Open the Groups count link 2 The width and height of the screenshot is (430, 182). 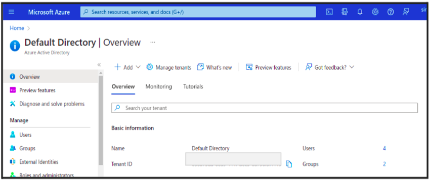pyautogui.click(x=384, y=164)
